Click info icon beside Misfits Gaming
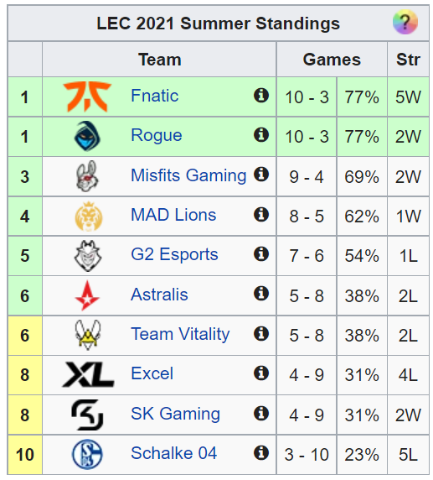The image size is (433, 480). [261, 175]
